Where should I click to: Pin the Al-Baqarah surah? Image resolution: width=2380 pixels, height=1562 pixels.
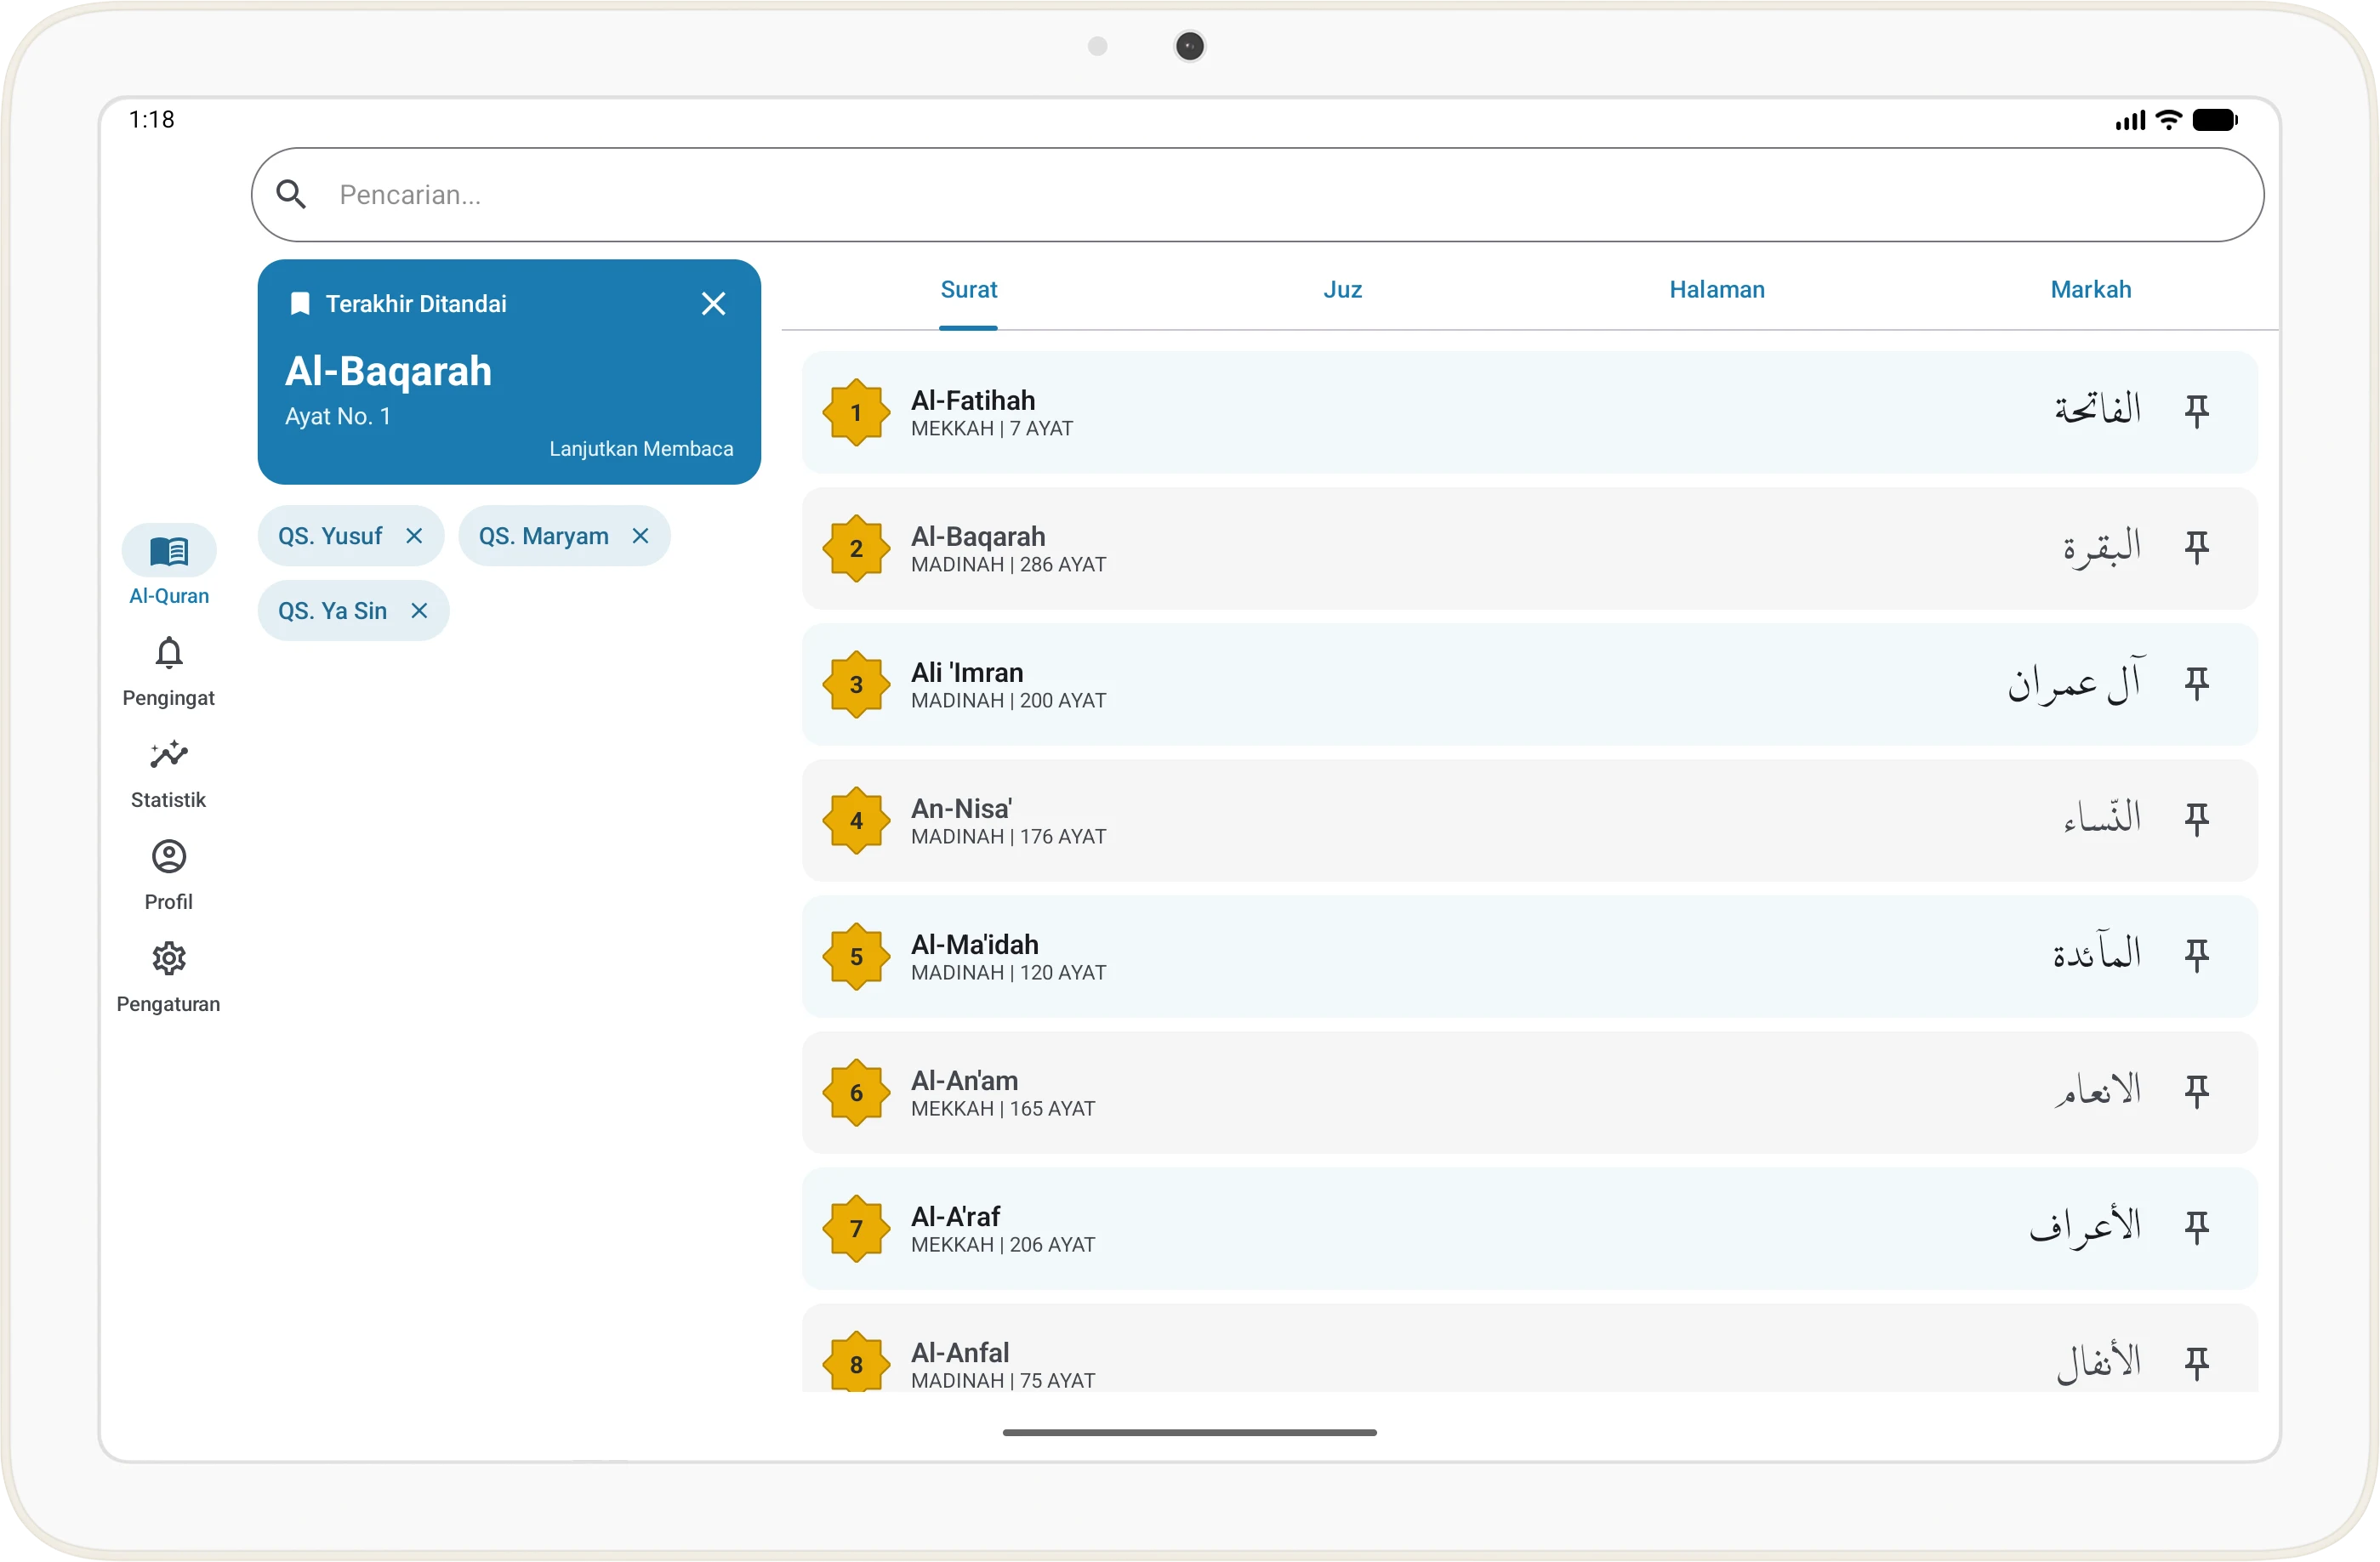tap(2196, 547)
